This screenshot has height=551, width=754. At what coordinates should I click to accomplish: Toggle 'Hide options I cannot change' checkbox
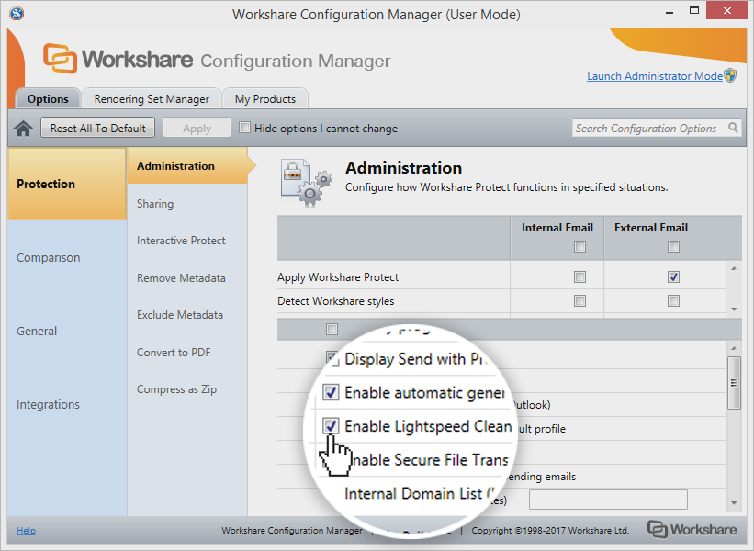click(x=245, y=128)
